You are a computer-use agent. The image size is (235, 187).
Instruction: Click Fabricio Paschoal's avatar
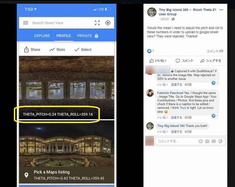point(150,93)
